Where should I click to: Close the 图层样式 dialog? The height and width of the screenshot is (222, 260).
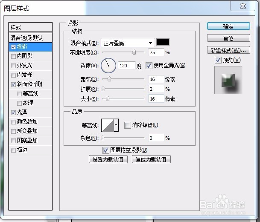click(x=243, y=6)
